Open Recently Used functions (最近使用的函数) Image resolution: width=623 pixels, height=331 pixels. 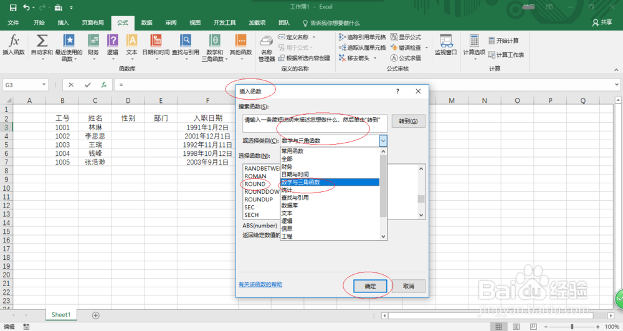tap(69, 47)
